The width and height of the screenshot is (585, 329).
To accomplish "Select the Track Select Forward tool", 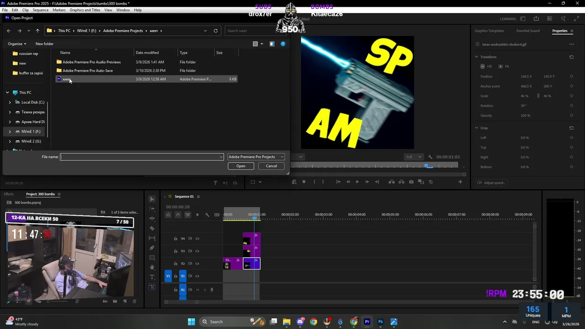I will point(152,208).
